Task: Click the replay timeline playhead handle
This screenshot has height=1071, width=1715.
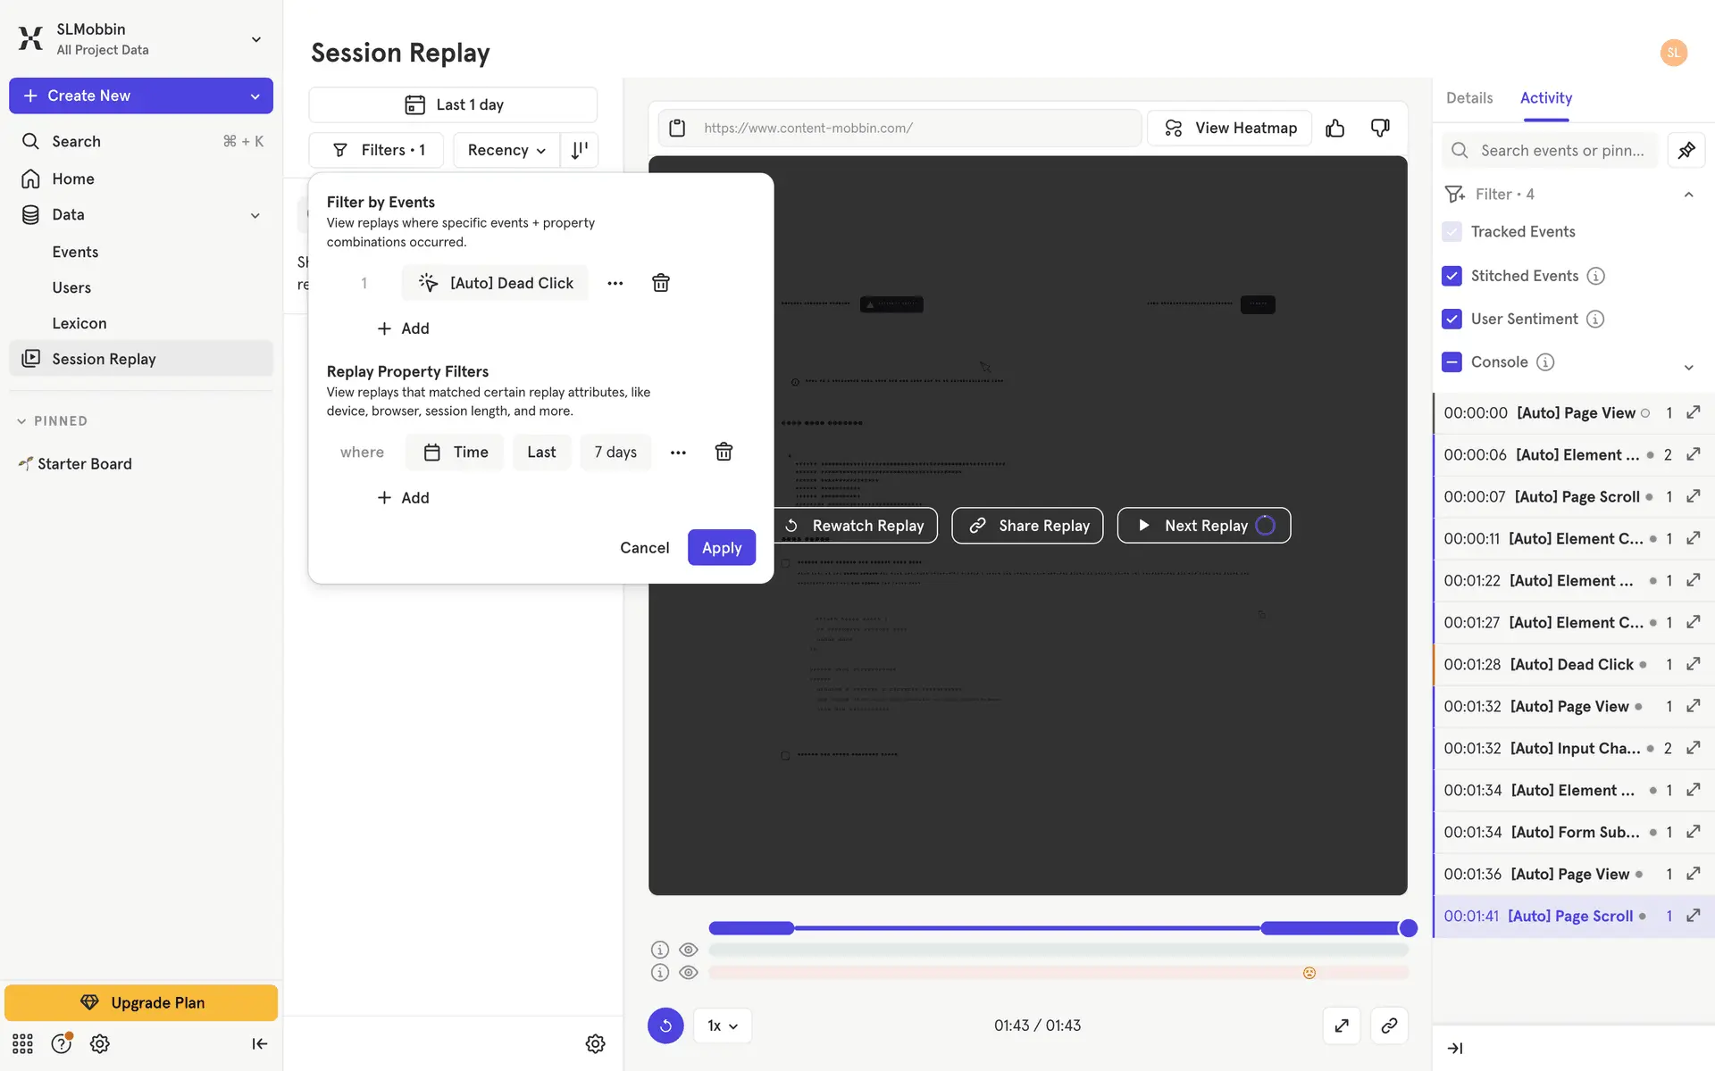Action: [x=1409, y=928]
